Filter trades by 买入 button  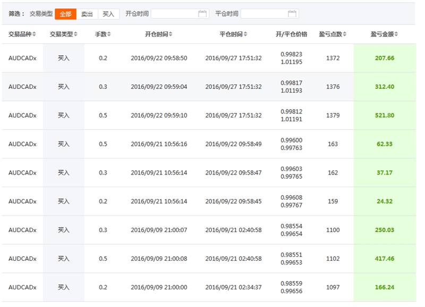(x=108, y=14)
